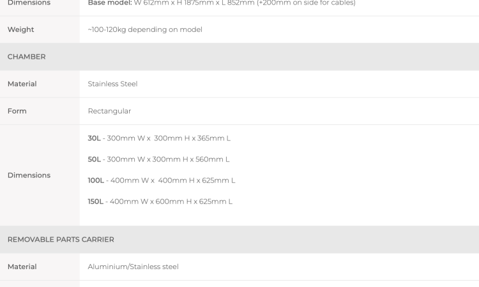Click the 30L dimensions line
Image resolution: width=479 pixels, height=287 pixels.
pyautogui.click(x=159, y=138)
